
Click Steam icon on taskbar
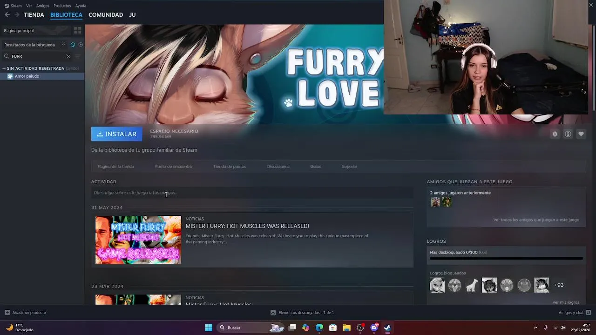coord(387,328)
